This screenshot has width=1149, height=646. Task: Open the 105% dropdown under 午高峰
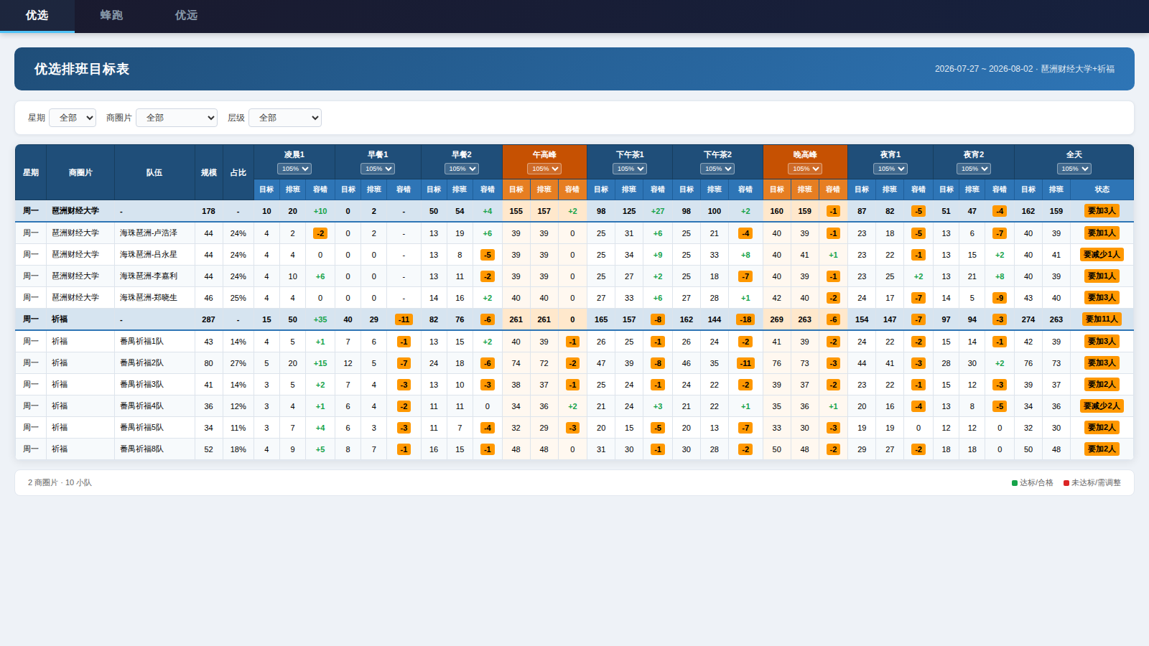click(x=544, y=169)
